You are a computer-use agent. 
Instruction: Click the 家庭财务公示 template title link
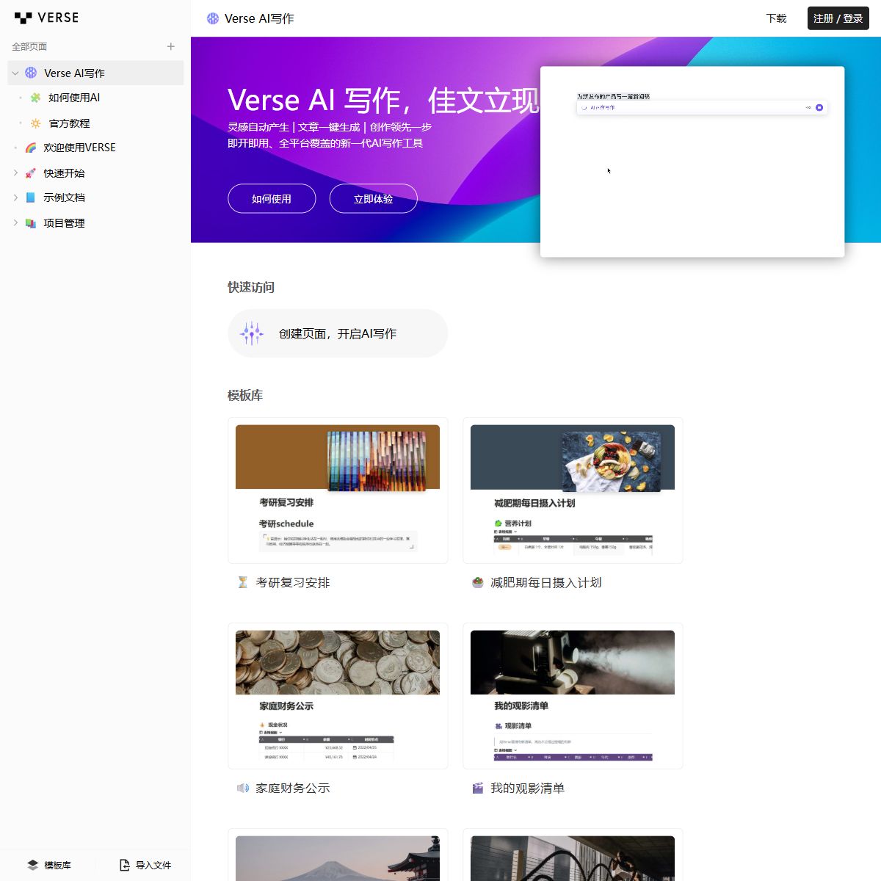(x=293, y=788)
